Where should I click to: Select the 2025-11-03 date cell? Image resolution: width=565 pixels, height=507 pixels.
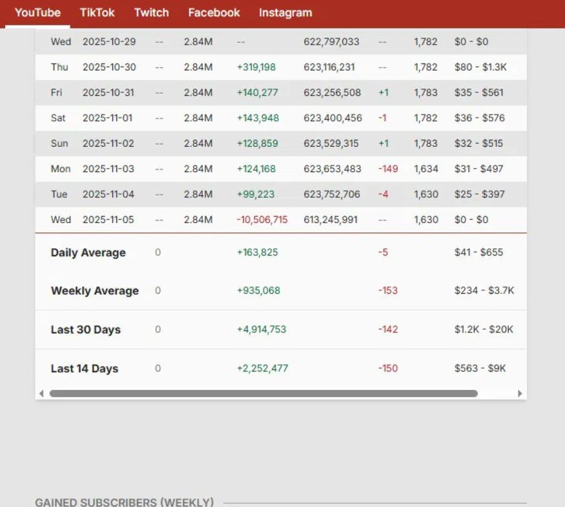coord(108,169)
